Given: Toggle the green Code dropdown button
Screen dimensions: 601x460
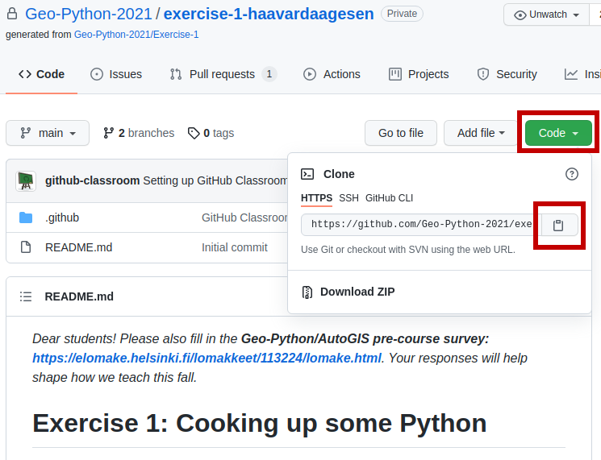Looking at the screenshot, I should (558, 133).
